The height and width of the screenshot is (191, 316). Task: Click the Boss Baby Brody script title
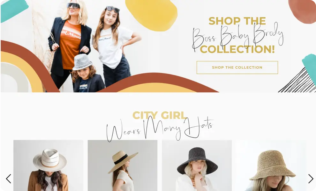tap(238, 37)
